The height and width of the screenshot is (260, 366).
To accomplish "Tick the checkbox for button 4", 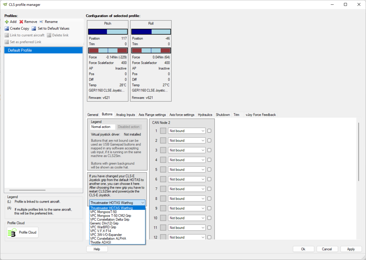I will click(x=209, y=160).
